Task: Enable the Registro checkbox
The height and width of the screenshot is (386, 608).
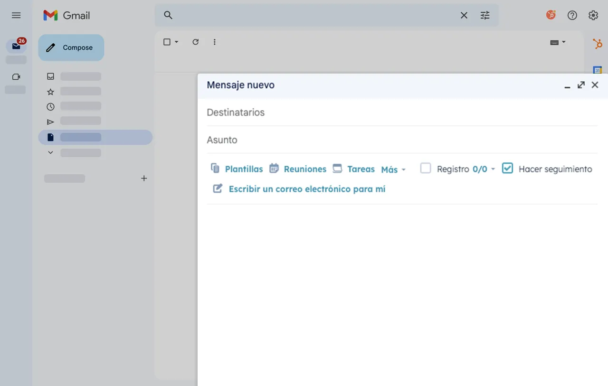Action: pyautogui.click(x=426, y=168)
